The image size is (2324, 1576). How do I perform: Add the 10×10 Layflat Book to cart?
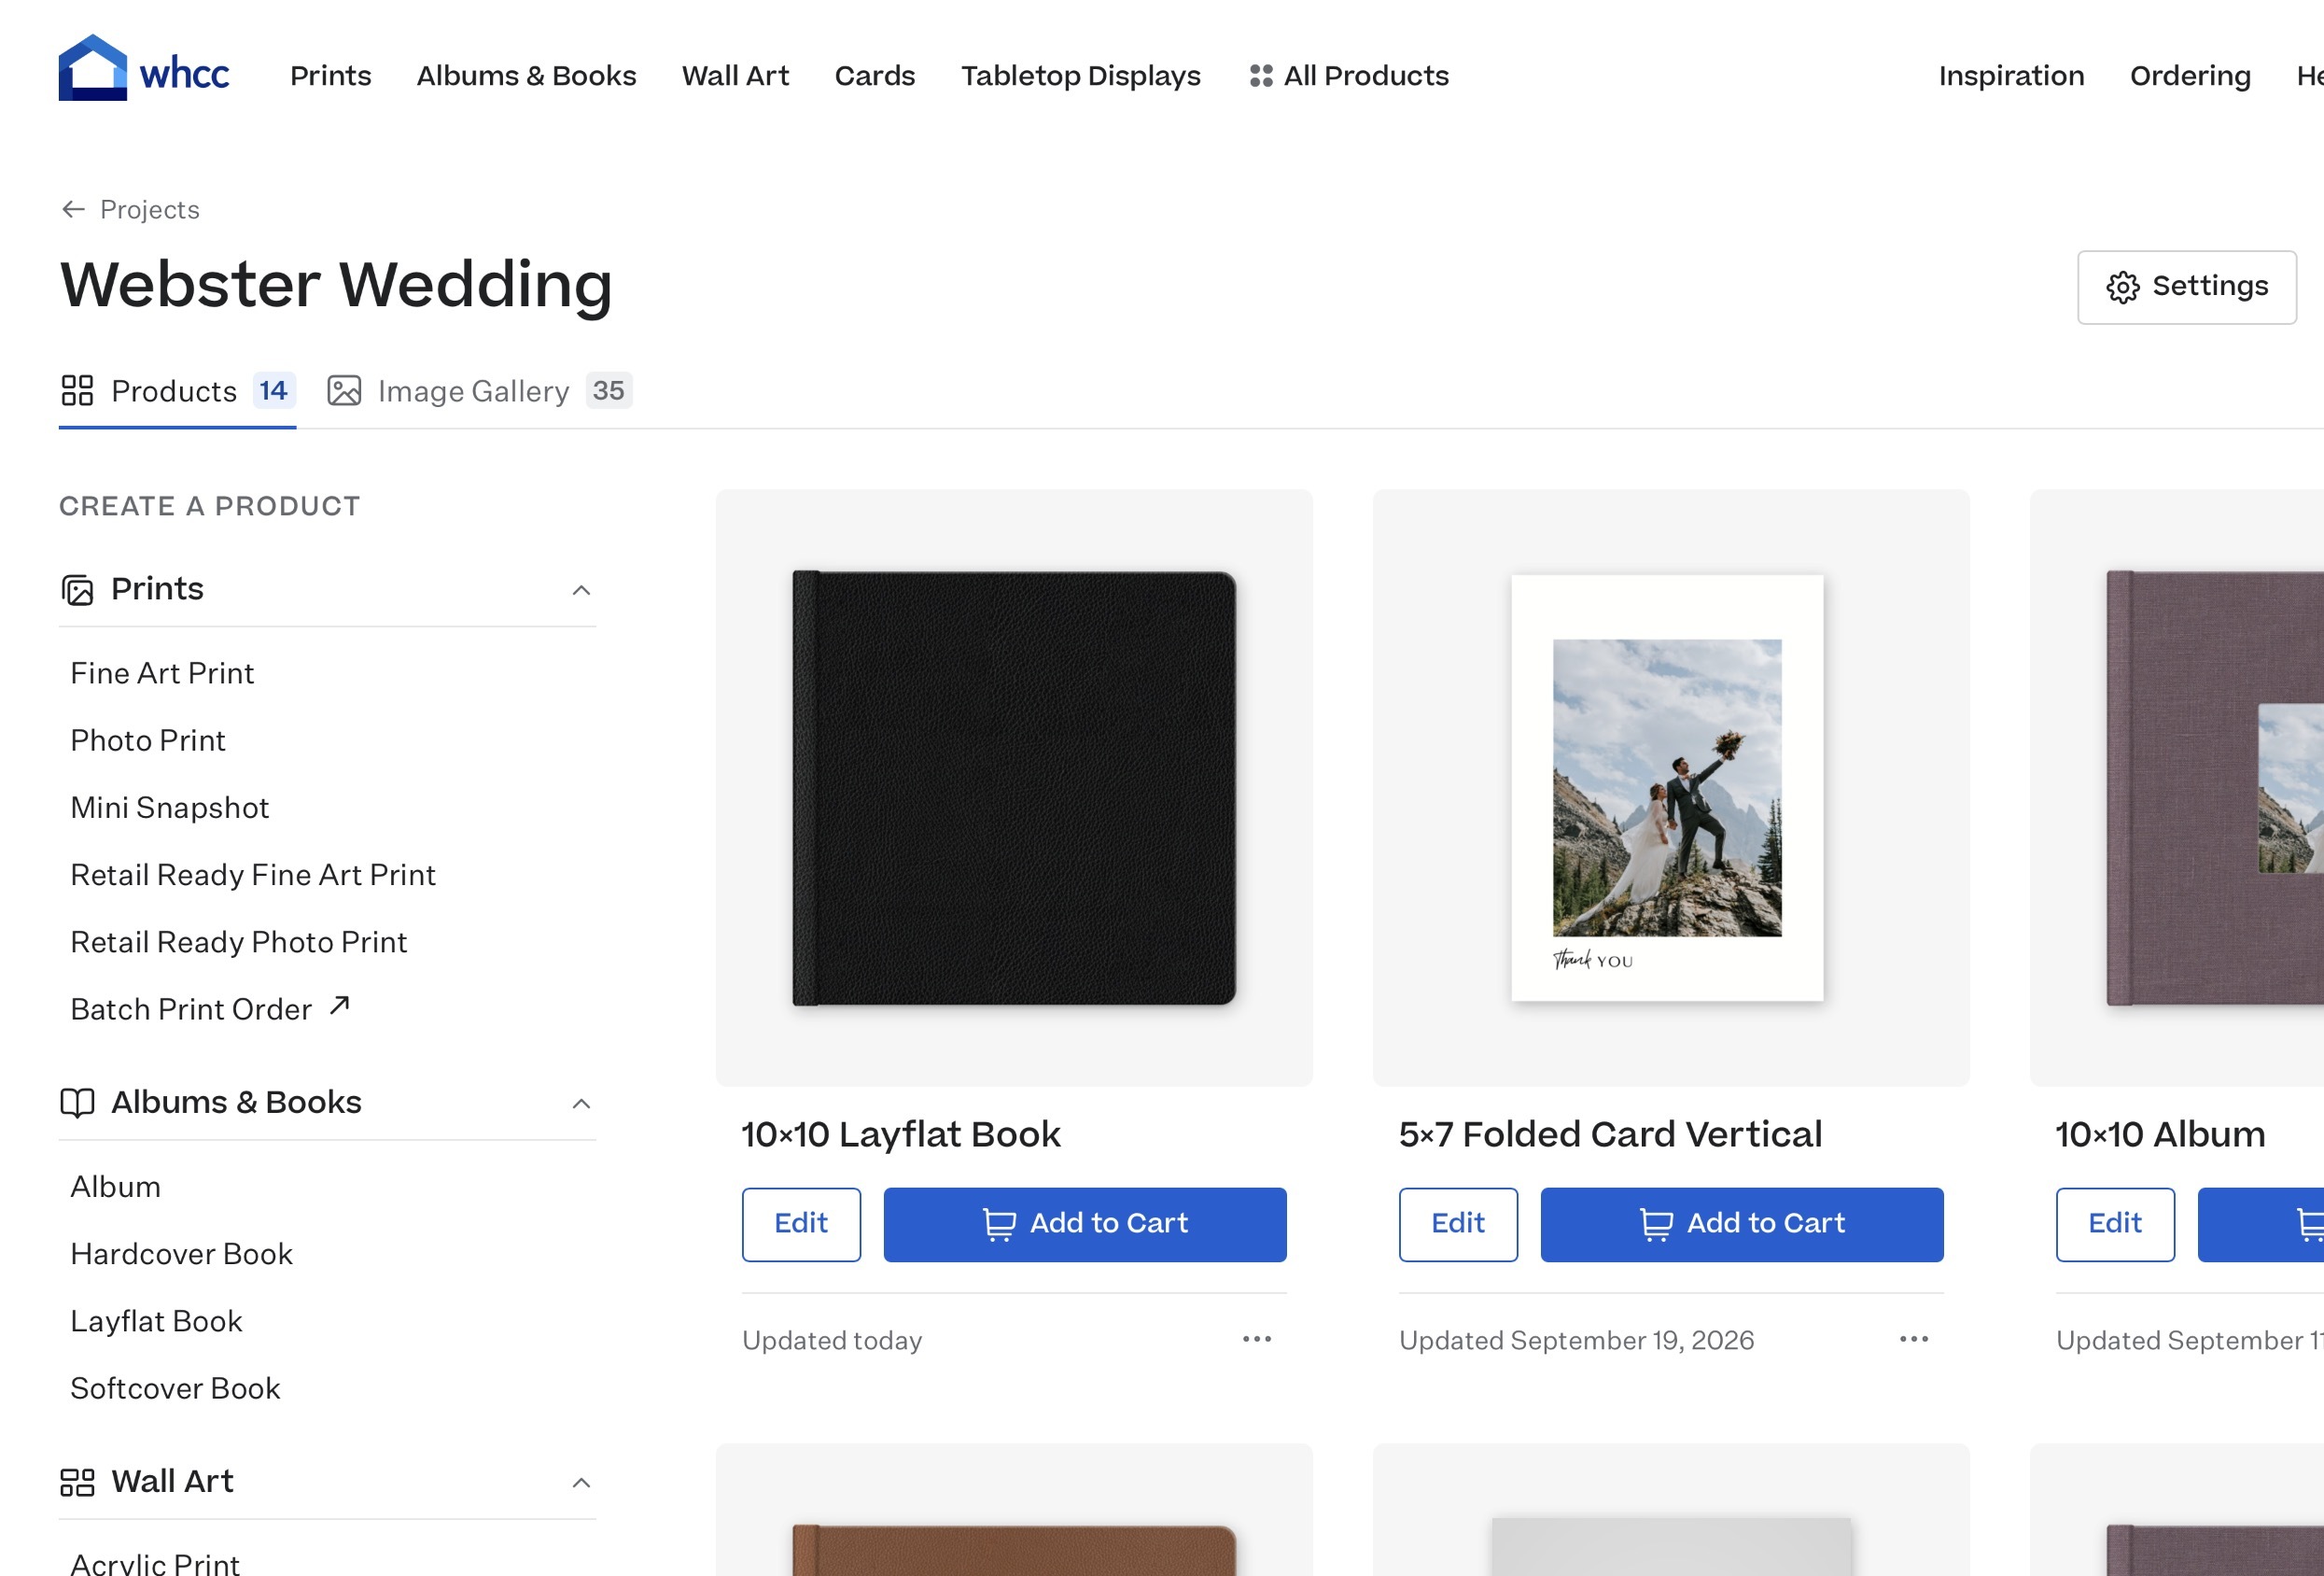point(1085,1225)
